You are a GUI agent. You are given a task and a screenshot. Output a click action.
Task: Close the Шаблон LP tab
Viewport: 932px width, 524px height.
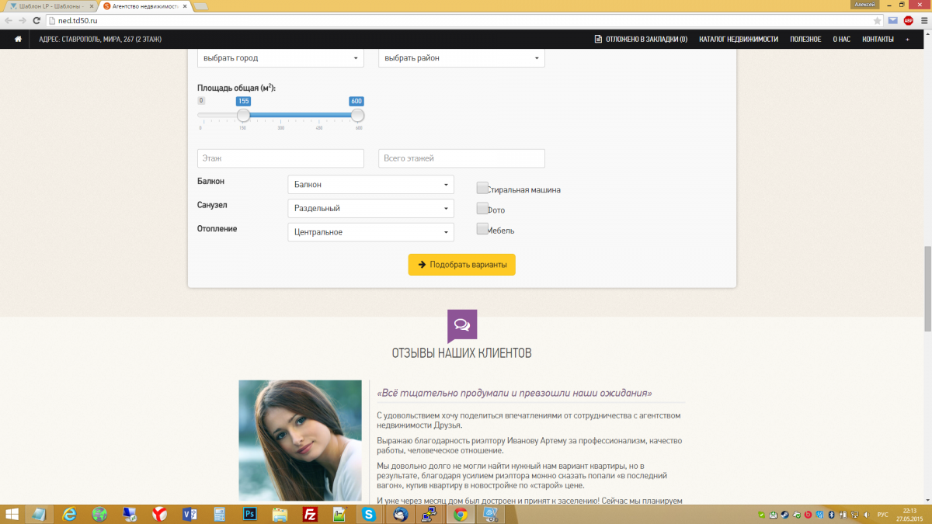pyautogui.click(x=93, y=5)
